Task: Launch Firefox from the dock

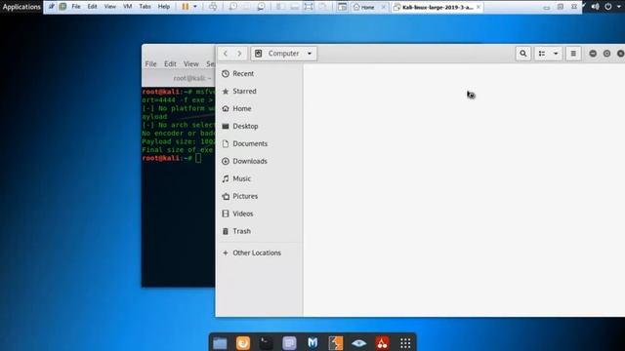Action: pos(243,343)
